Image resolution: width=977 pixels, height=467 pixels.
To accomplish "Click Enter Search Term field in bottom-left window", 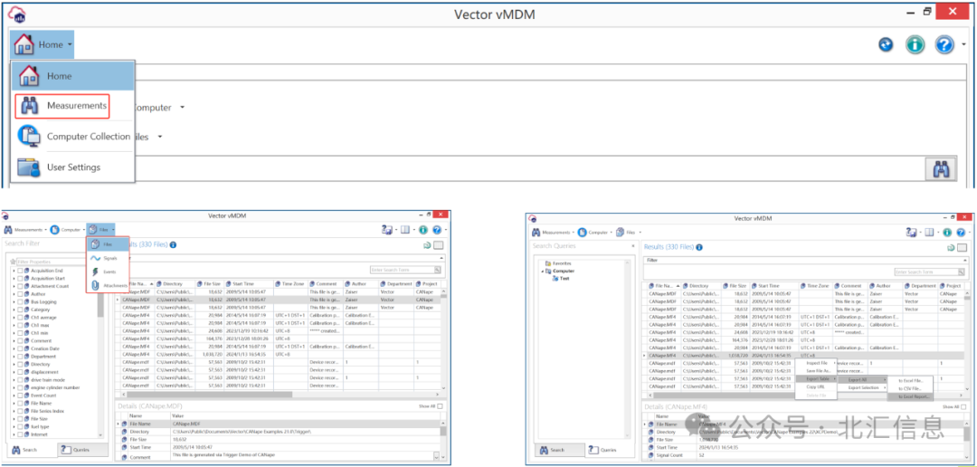I will 402,270.
